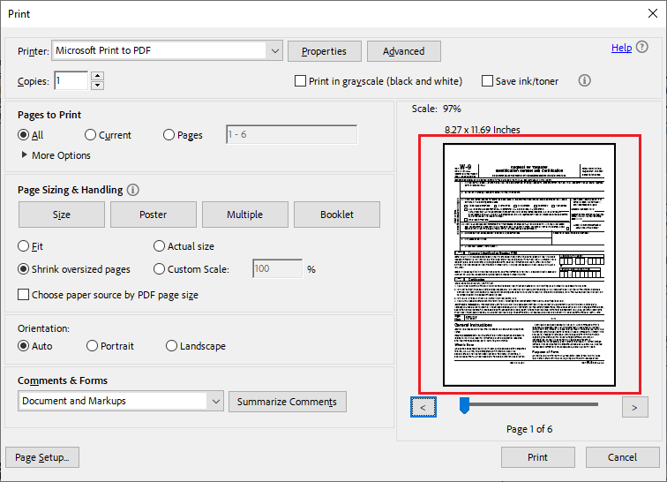
Task: Go to next preview page arrow
Action: [x=634, y=407]
